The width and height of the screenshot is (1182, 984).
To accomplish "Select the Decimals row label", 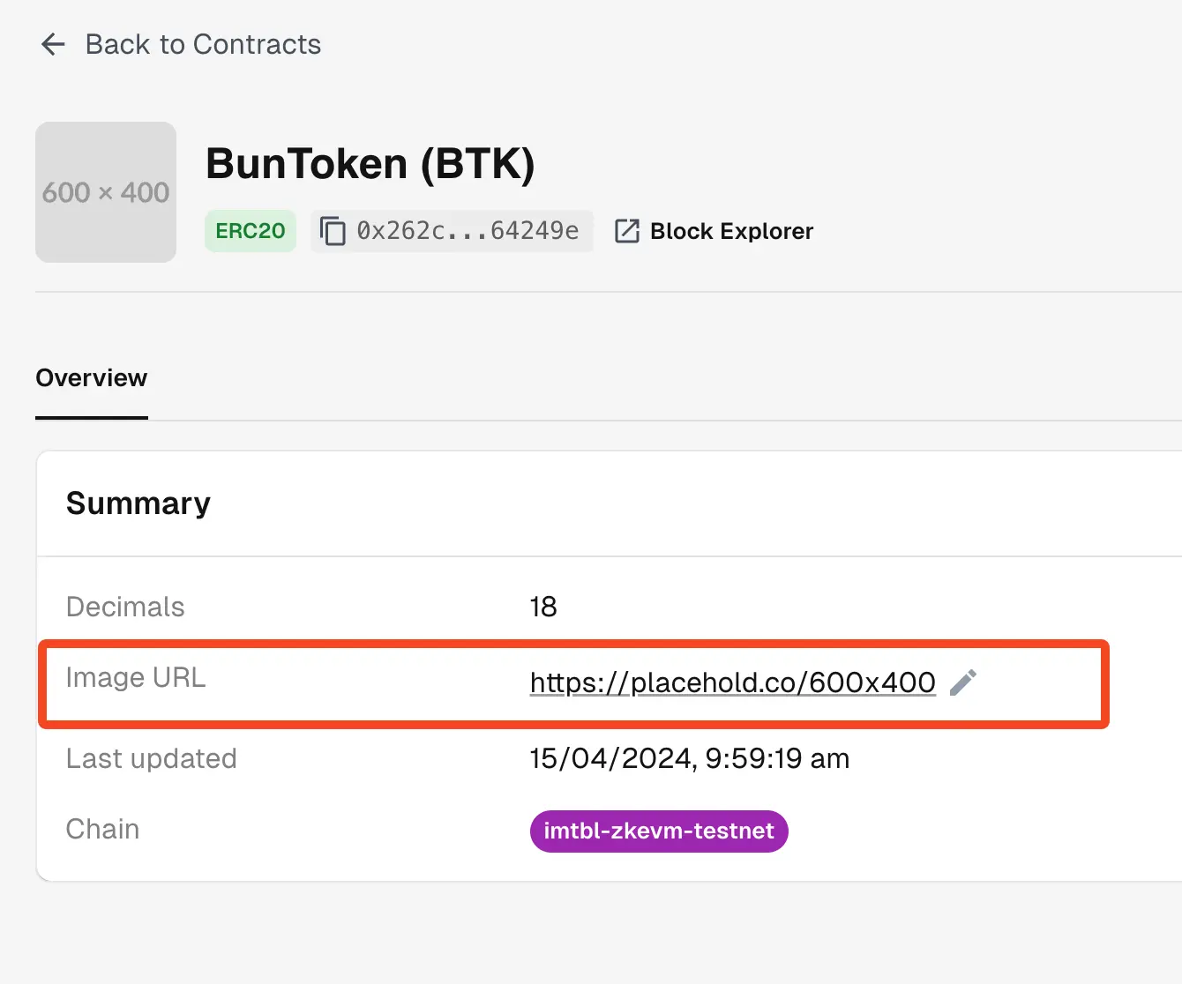I will [125, 607].
